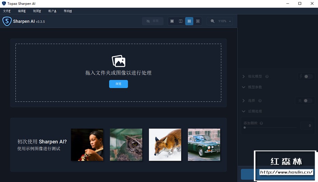318x182 pixels.
Task: Open the 帮助H menu
Action: pyautogui.click(x=68, y=11)
